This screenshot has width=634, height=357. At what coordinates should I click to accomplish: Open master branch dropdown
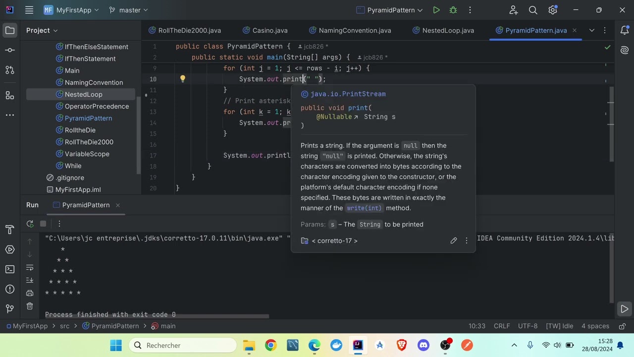pyautogui.click(x=128, y=10)
